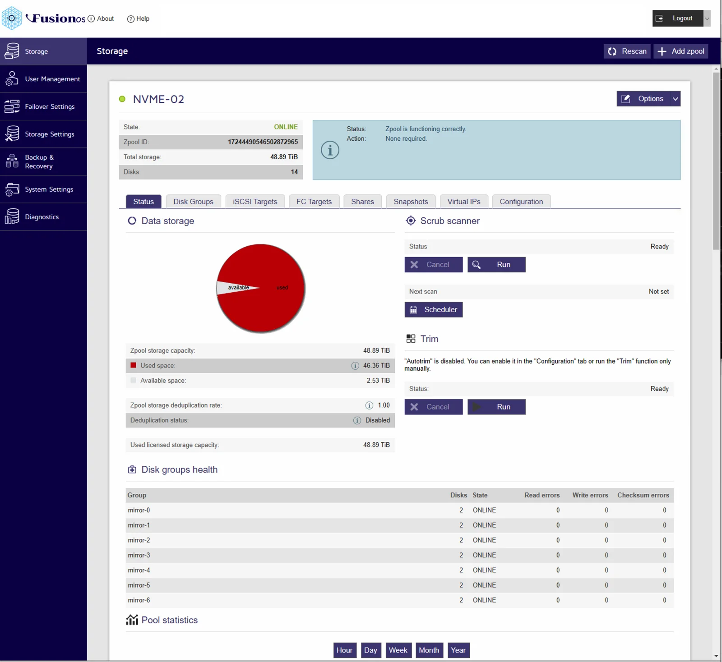Select the mirror-3 group row
Screen dimensions: 722x662
399,555
